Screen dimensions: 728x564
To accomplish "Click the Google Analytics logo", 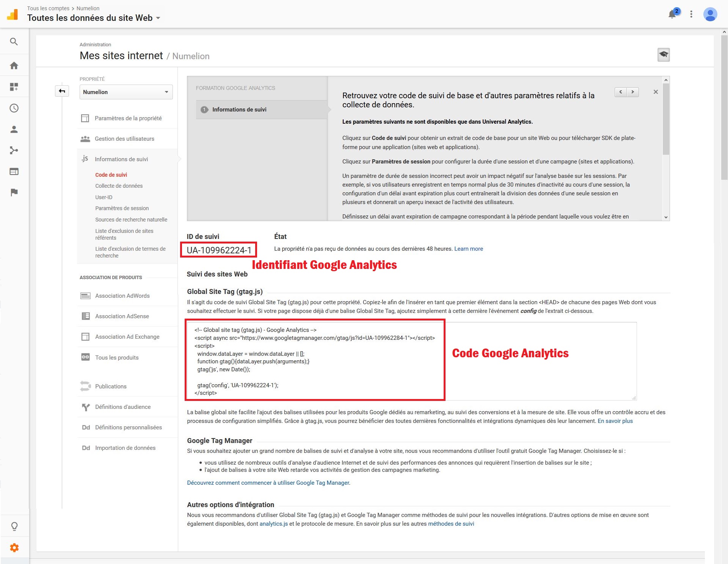I will pos(13,14).
